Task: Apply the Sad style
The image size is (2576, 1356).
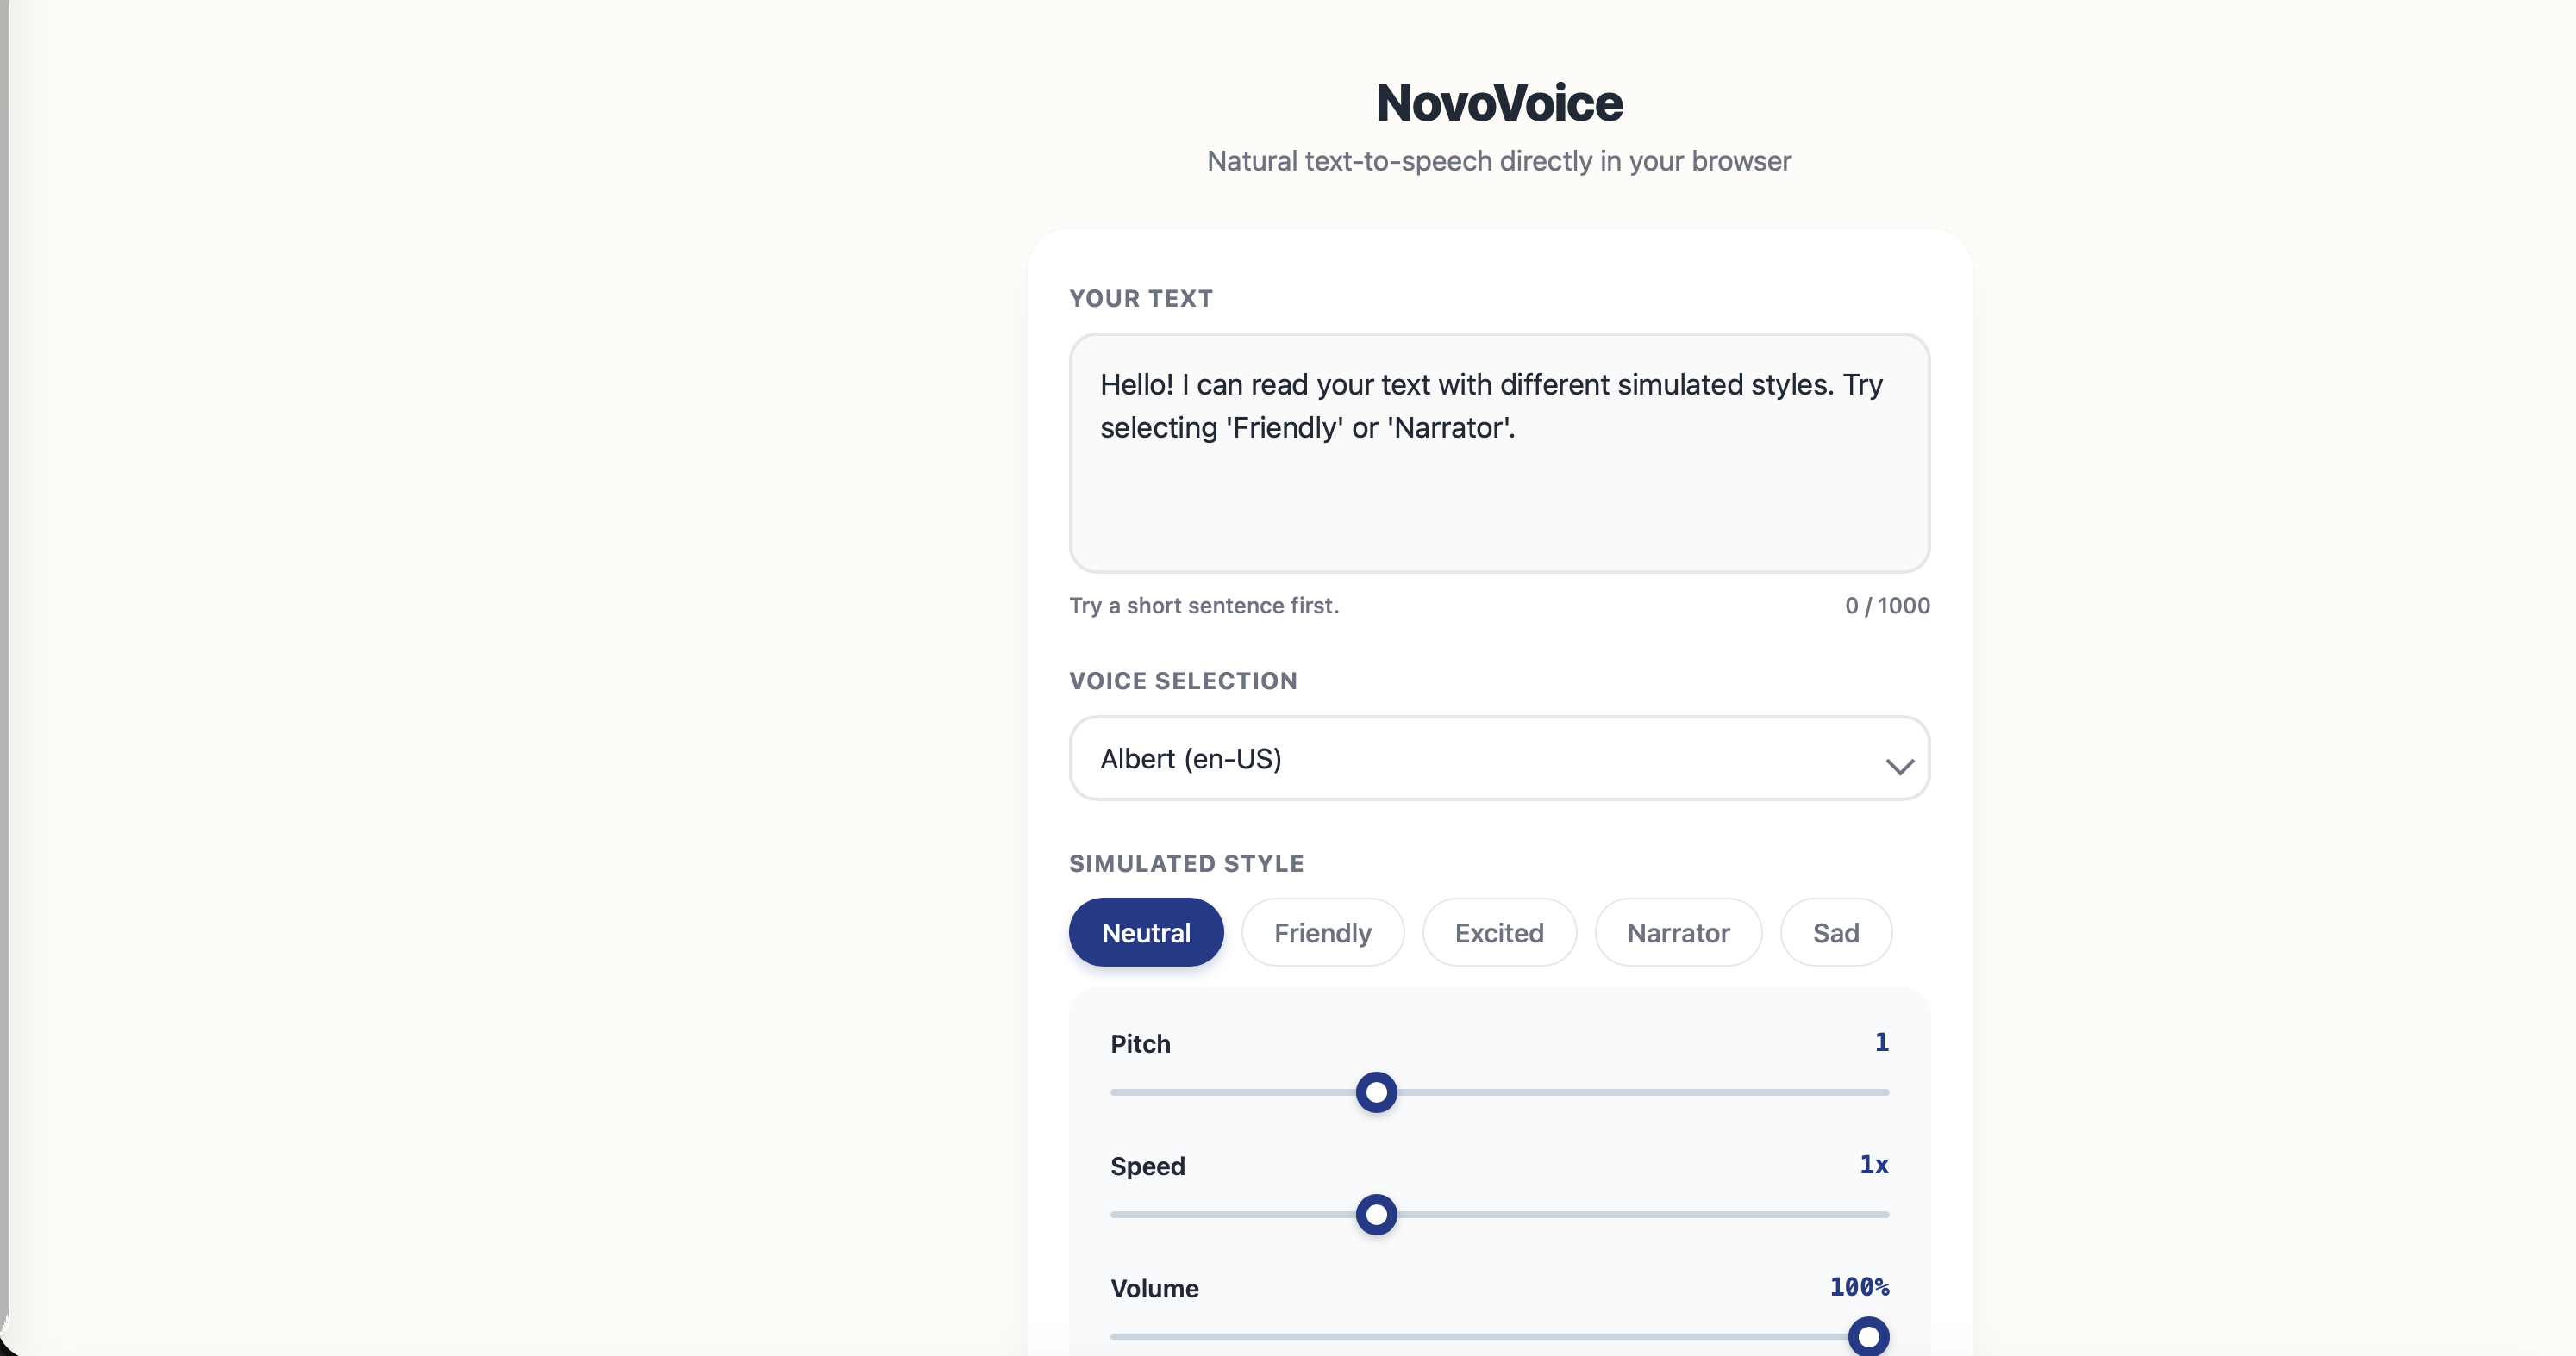Action: click(1835, 931)
